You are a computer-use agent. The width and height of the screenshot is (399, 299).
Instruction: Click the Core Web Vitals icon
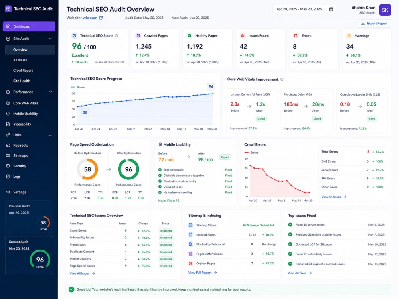pos(8,103)
